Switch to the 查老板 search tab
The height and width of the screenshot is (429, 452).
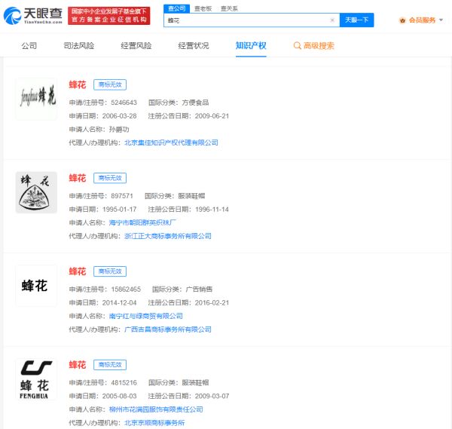[x=203, y=8]
